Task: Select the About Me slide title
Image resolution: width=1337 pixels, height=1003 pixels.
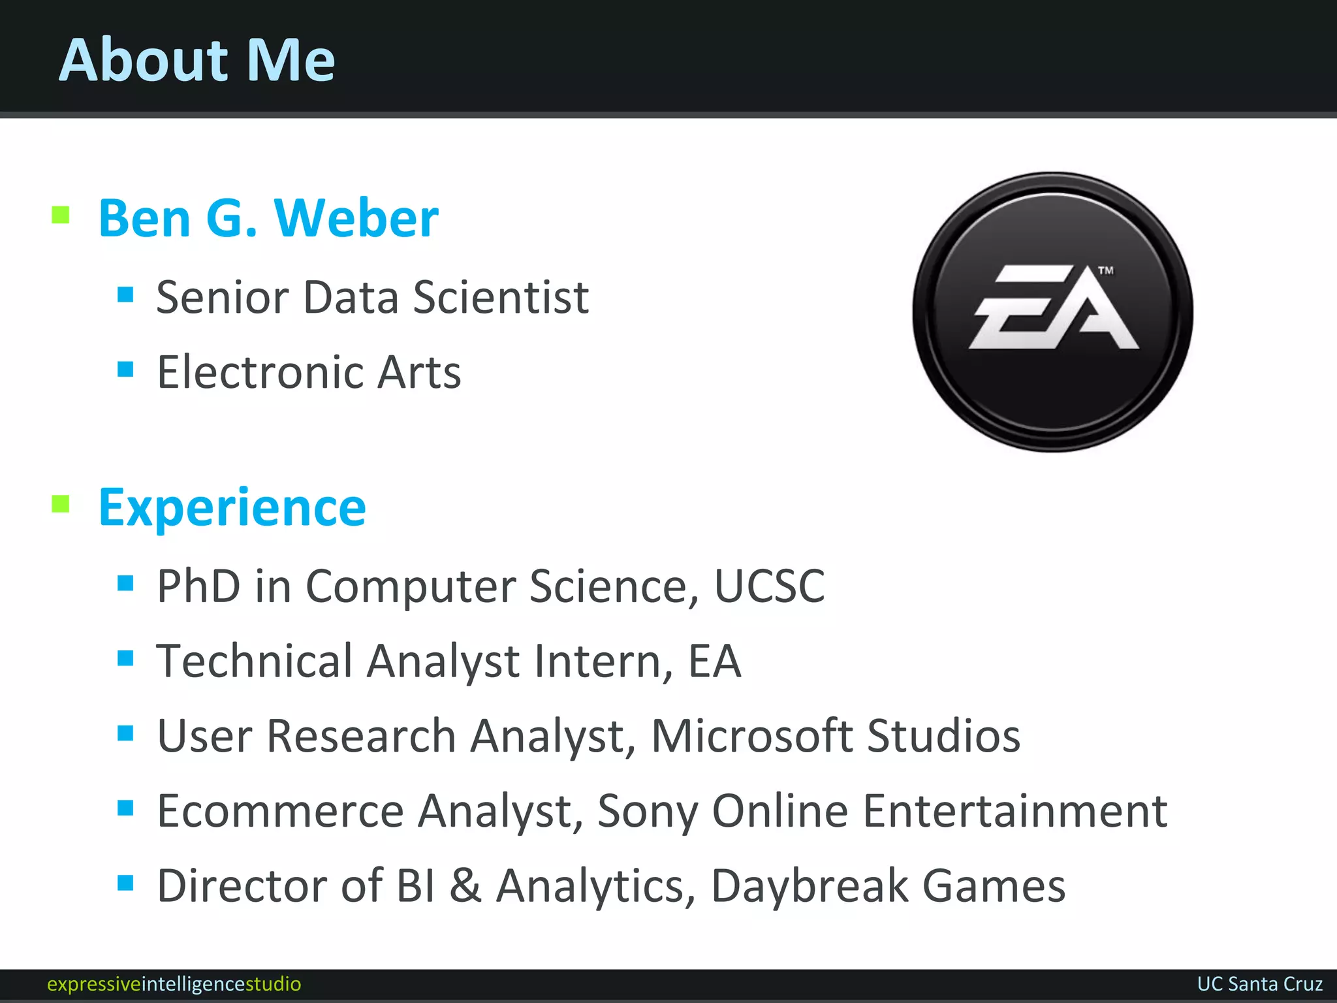Action: click(197, 59)
